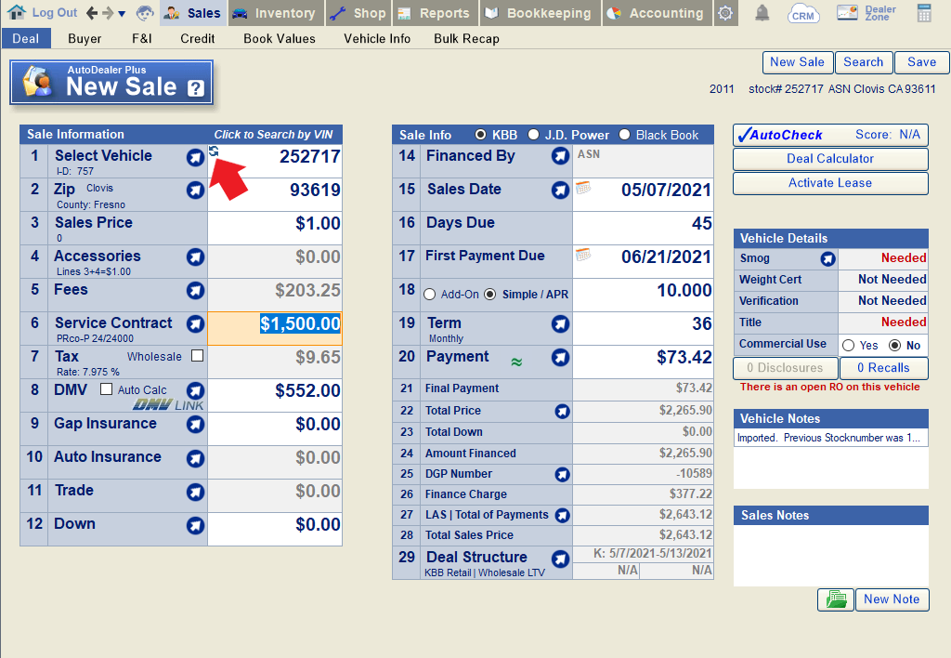Switch to the F&I tab
Image resolution: width=951 pixels, height=658 pixels.
pyautogui.click(x=142, y=39)
